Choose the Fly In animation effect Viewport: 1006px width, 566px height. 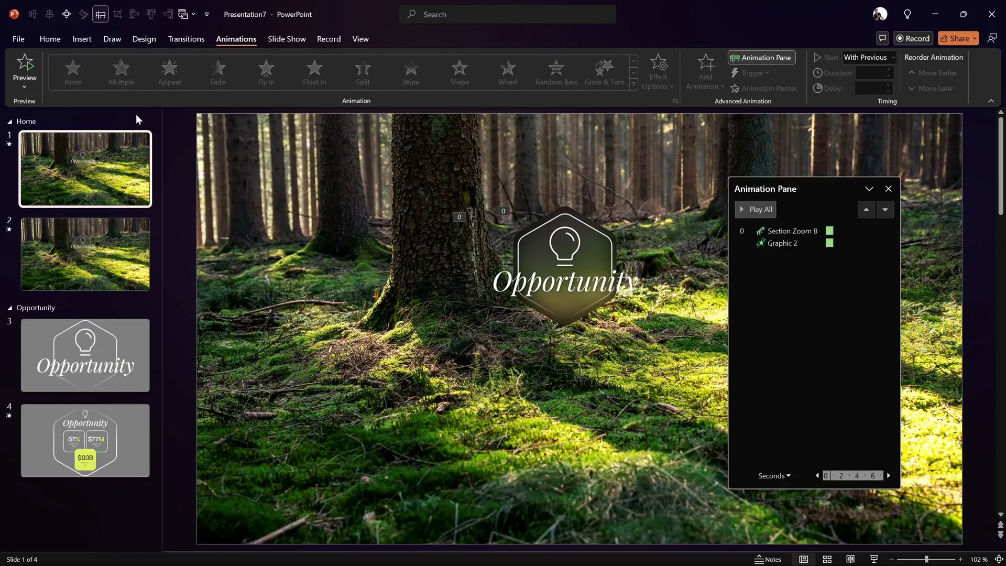coord(266,72)
